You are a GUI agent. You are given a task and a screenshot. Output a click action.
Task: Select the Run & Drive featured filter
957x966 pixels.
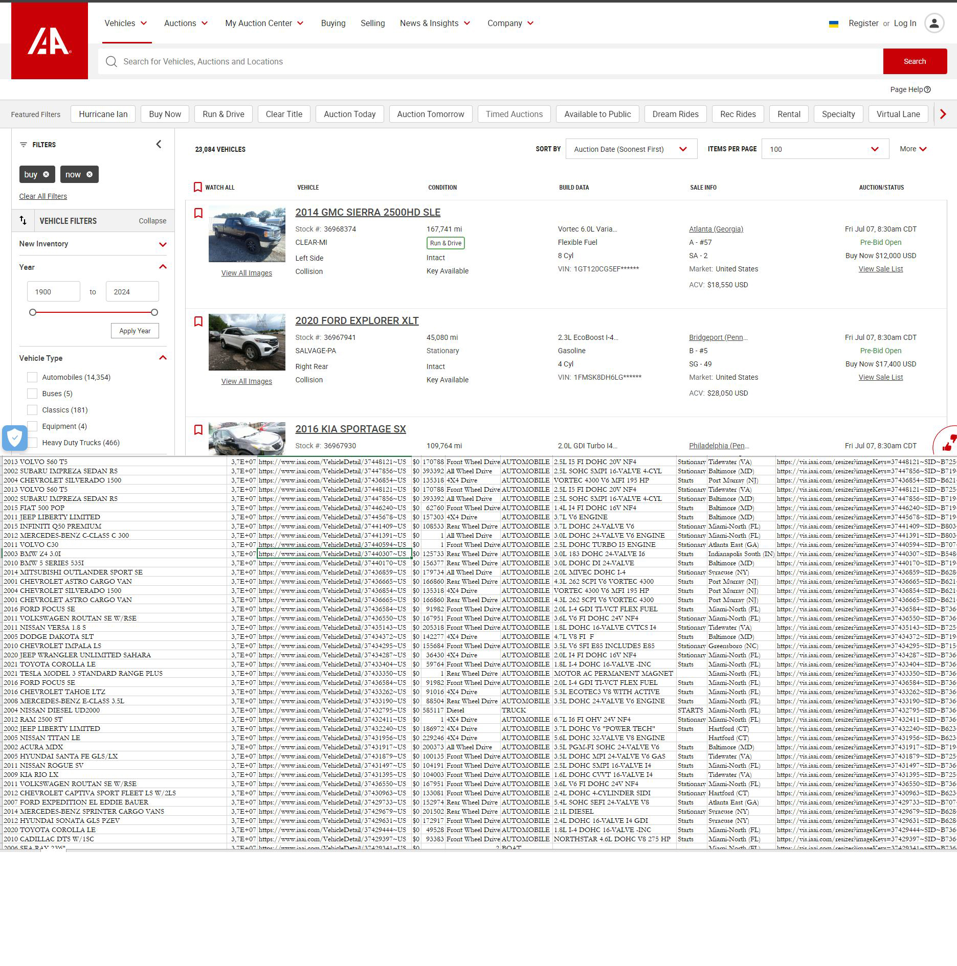pyautogui.click(x=224, y=114)
